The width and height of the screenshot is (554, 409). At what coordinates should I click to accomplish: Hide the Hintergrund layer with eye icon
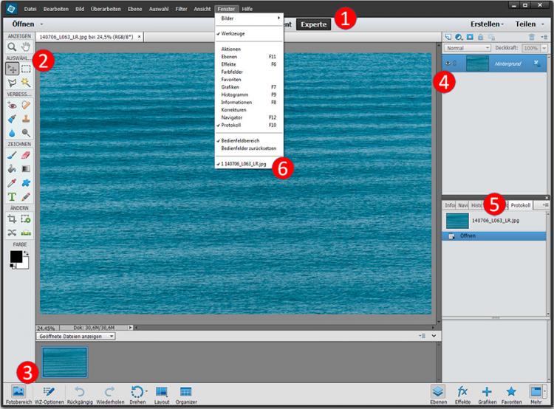[448, 63]
